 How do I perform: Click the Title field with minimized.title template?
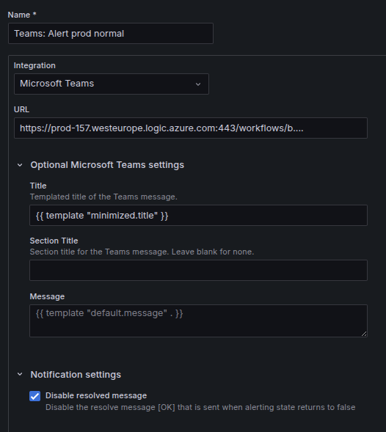198,215
